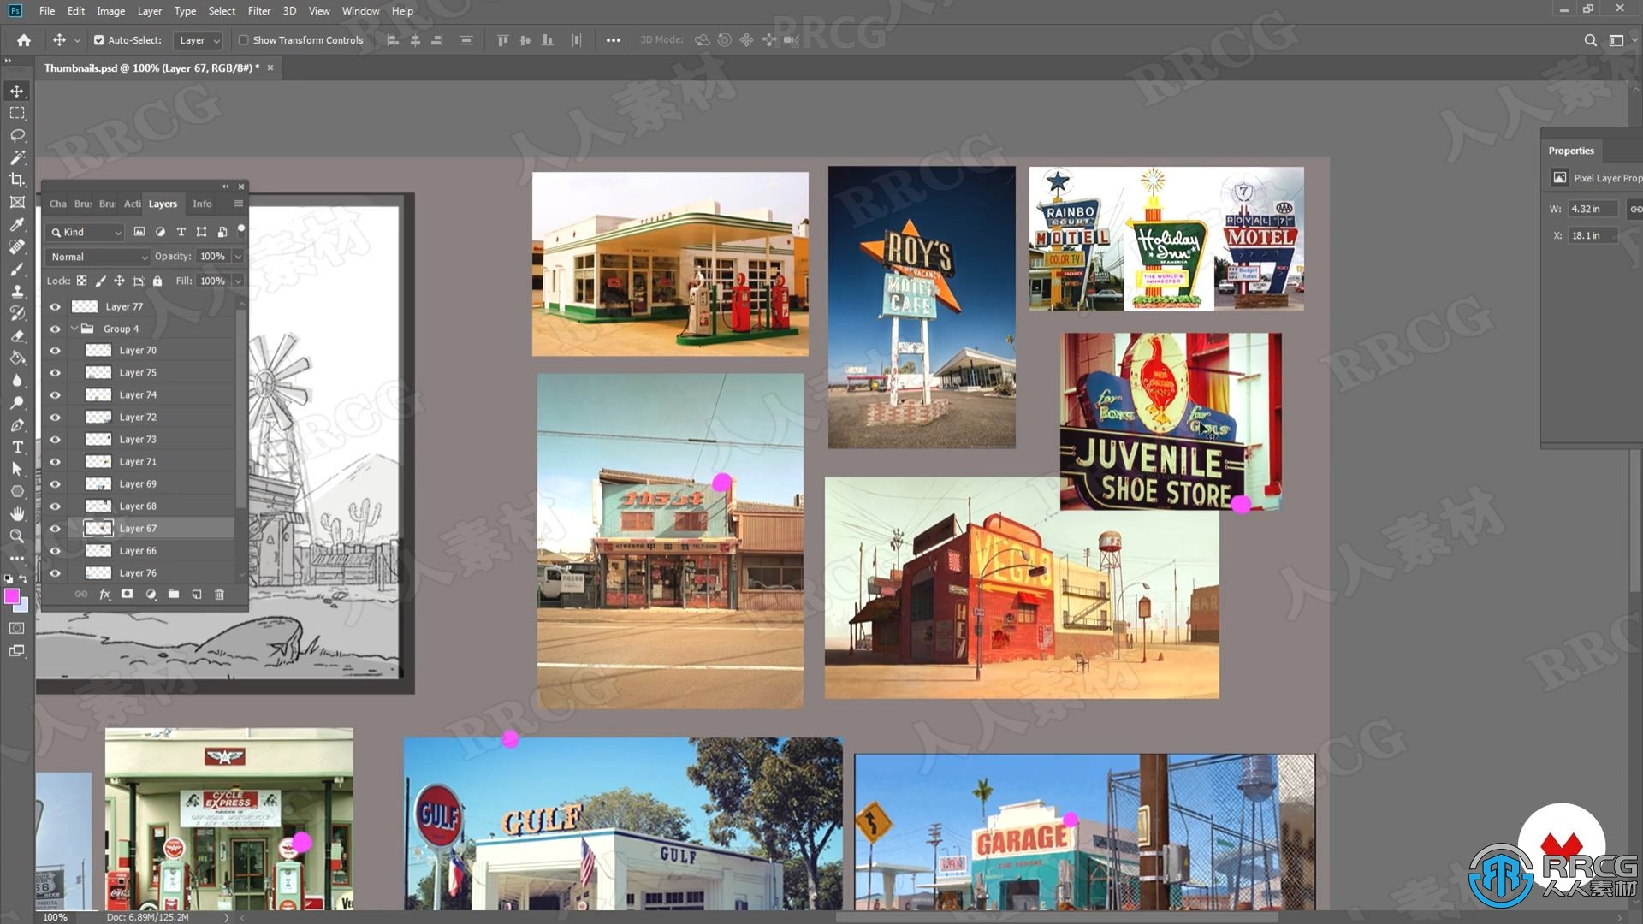The height and width of the screenshot is (924, 1643).
Task: Open the Layers panel flyout menu
Action: click(x=239, y=204)
